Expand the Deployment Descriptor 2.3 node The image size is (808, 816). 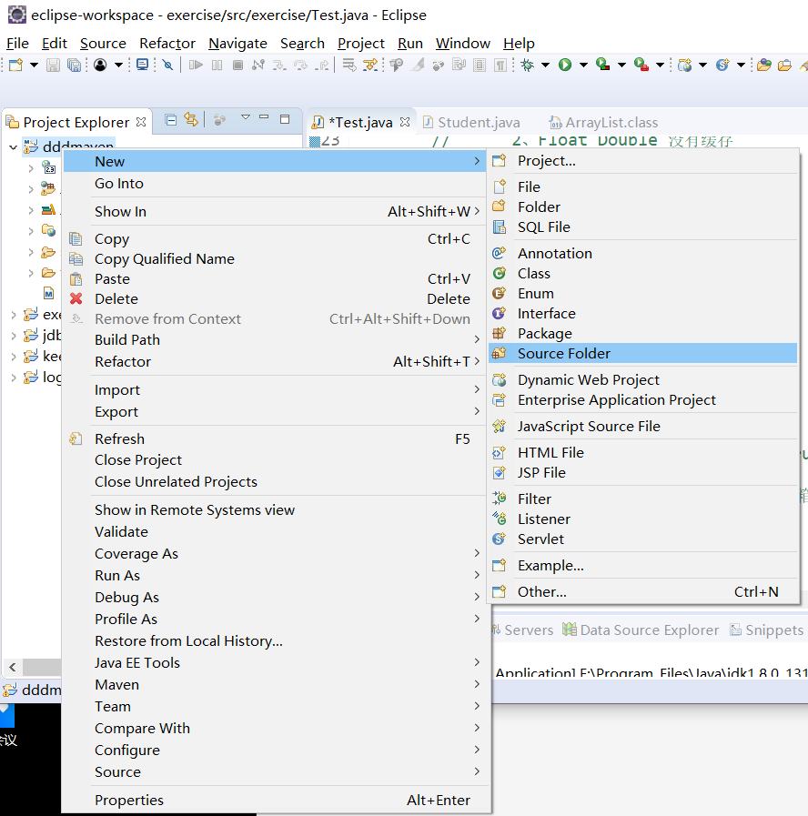31,168
